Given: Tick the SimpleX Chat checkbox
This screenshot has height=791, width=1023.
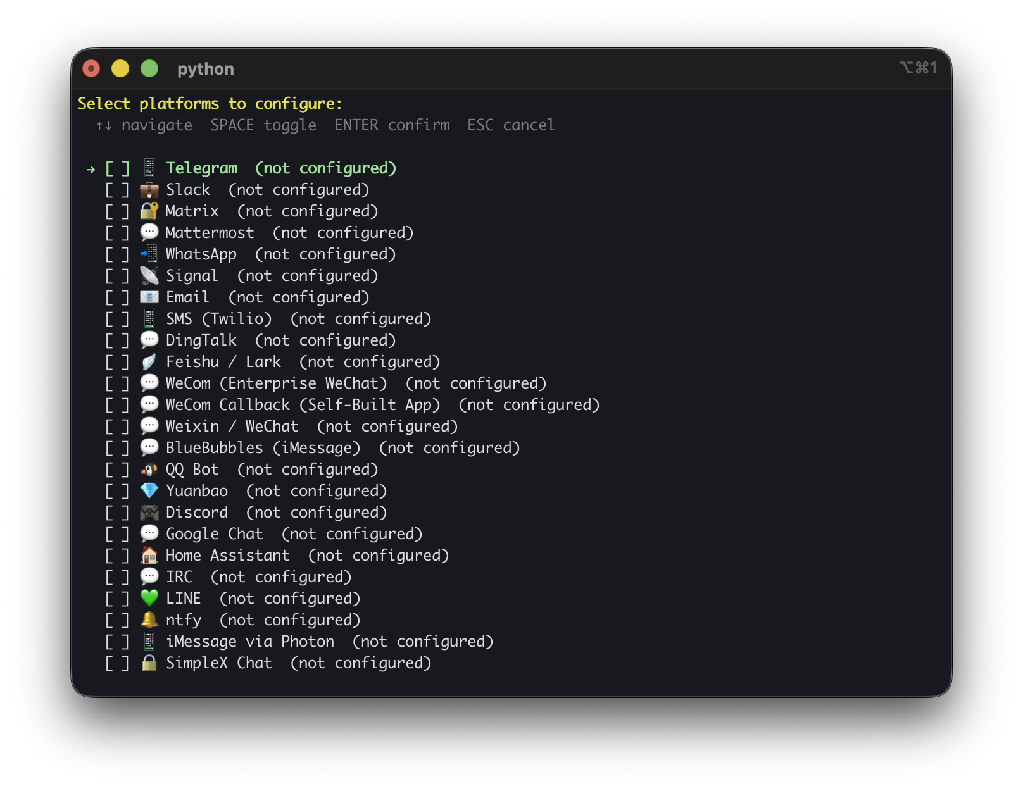Looking at the screenshot, I should coord(117,663).
